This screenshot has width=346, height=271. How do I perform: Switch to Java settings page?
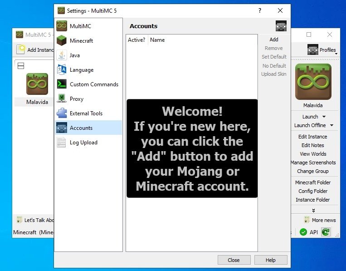pyautogui.click(x=88, y=55)
